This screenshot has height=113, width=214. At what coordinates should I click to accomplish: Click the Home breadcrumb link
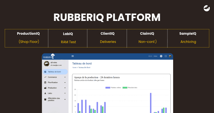click(74, 67)
